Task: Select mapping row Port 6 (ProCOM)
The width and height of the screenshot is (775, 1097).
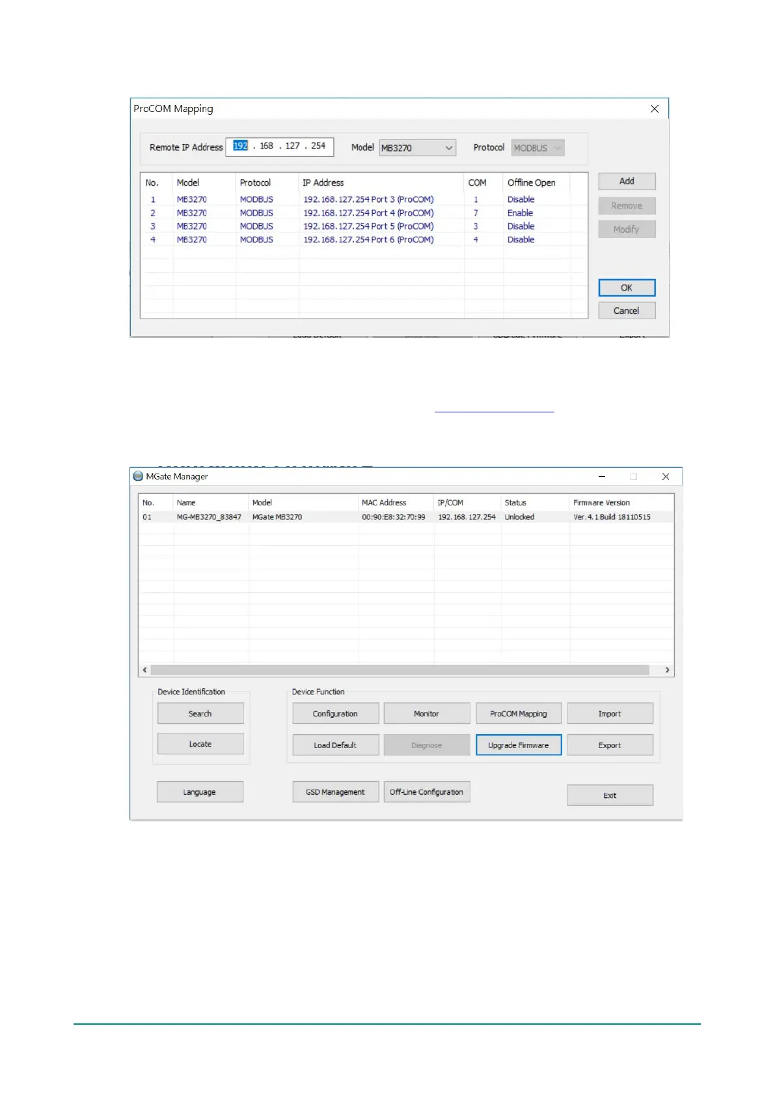Action: tap(364, 240)
